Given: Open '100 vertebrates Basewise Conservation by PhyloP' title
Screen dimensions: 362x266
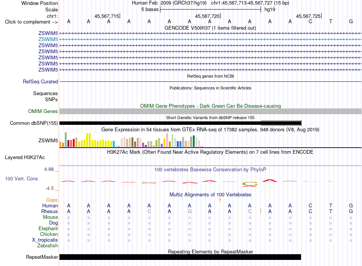Looking at the screenshot, I should tap(210, 170).
